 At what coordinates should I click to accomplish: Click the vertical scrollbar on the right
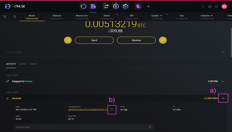231,42
